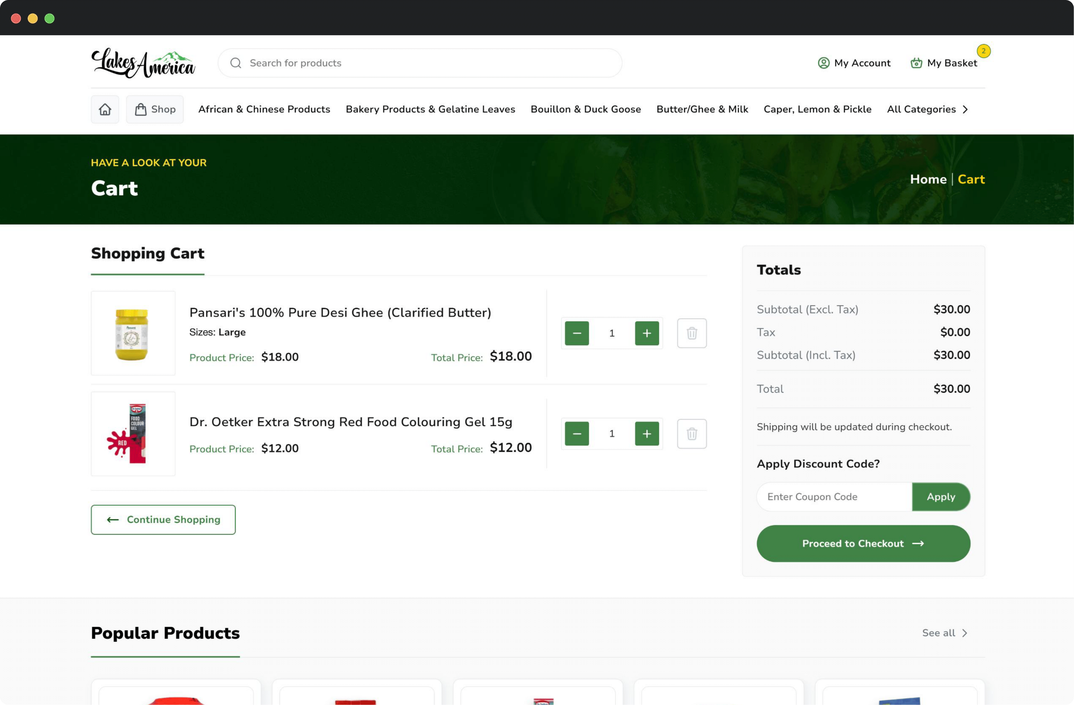Increase quantity of Food Colouring Gel
Screen dimensions: 1074x705
coord(647,433)
